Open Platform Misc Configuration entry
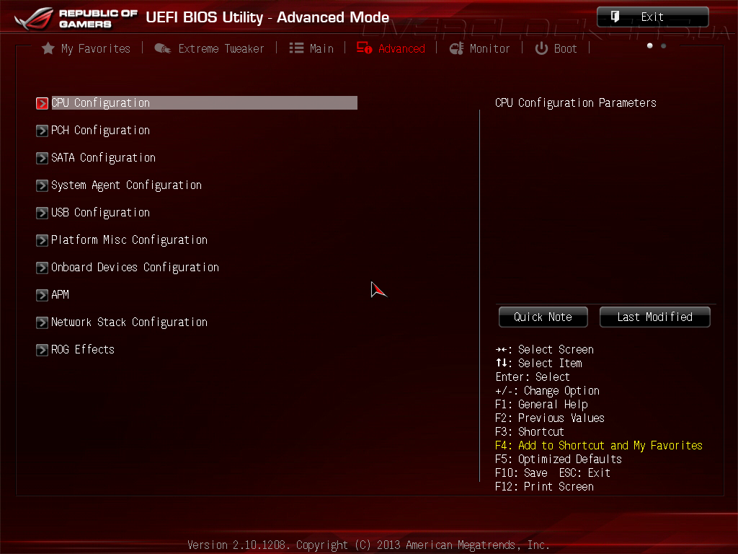The width and height of the screenshot is (738, 554). coord(129,239)
